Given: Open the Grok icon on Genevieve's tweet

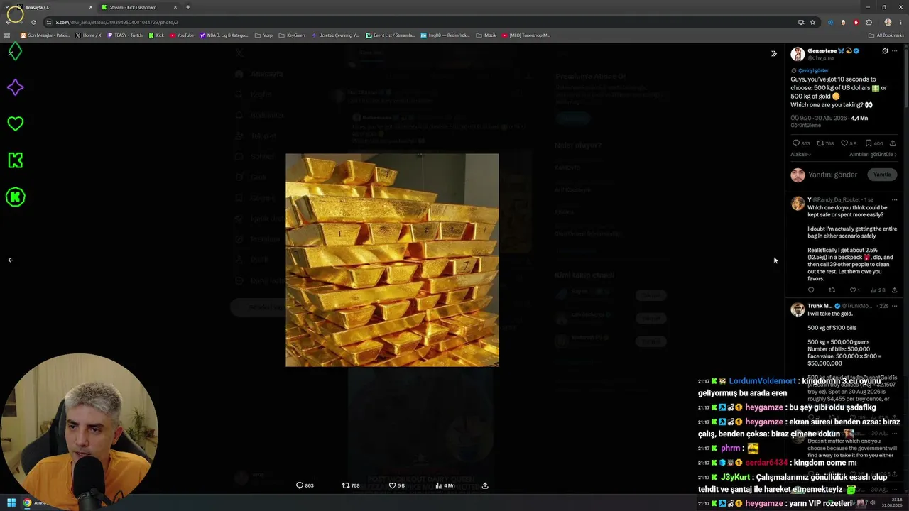Looking at the screenshot, I should [x=885, y=51].
